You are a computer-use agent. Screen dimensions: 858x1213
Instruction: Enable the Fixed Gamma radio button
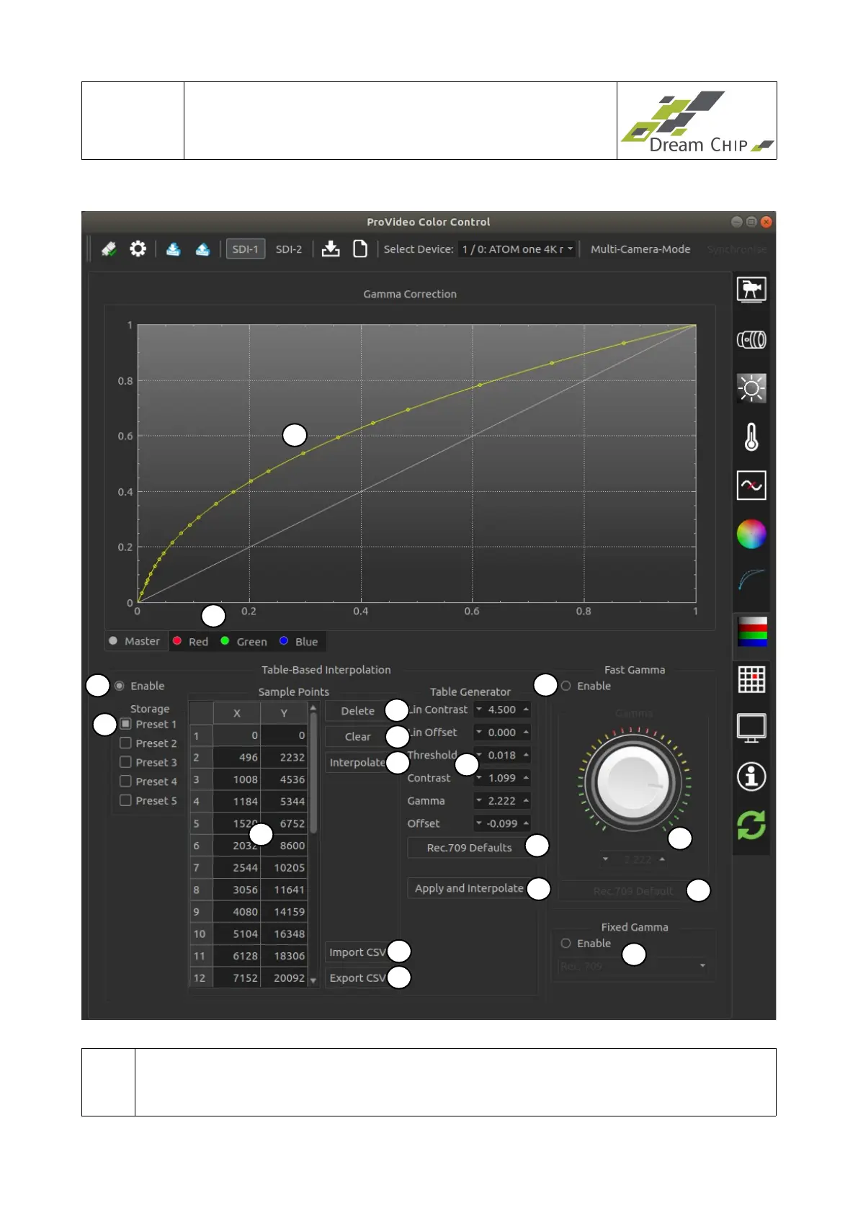click(x=566, y=943)
